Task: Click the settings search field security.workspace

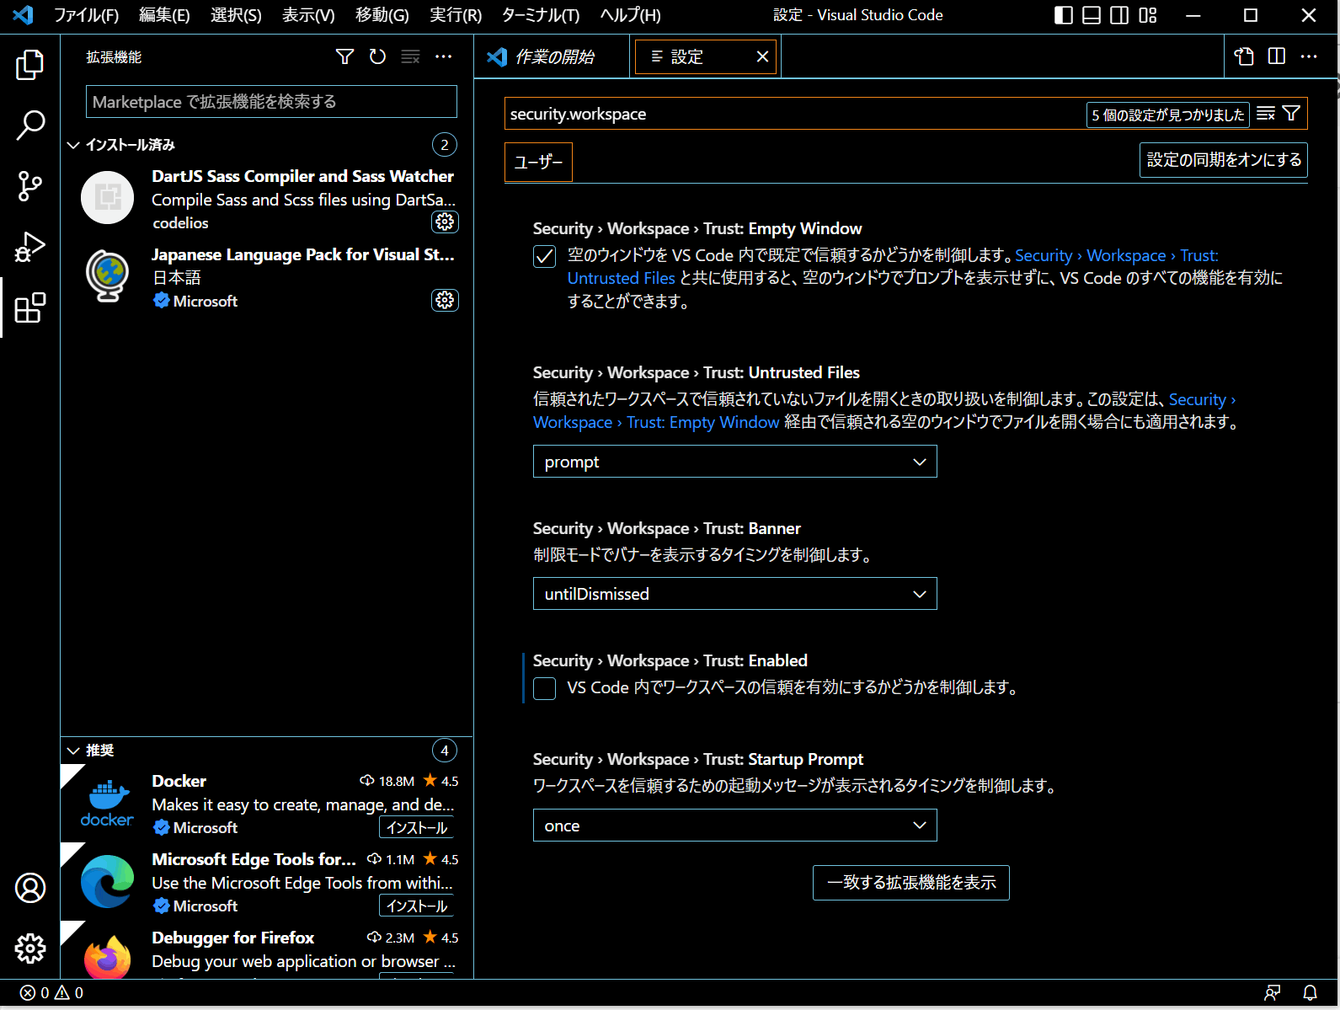Action: tap(794, 114)
